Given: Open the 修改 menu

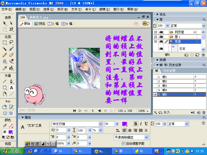Looking at the screenshot, I should [x=63, y=9].
